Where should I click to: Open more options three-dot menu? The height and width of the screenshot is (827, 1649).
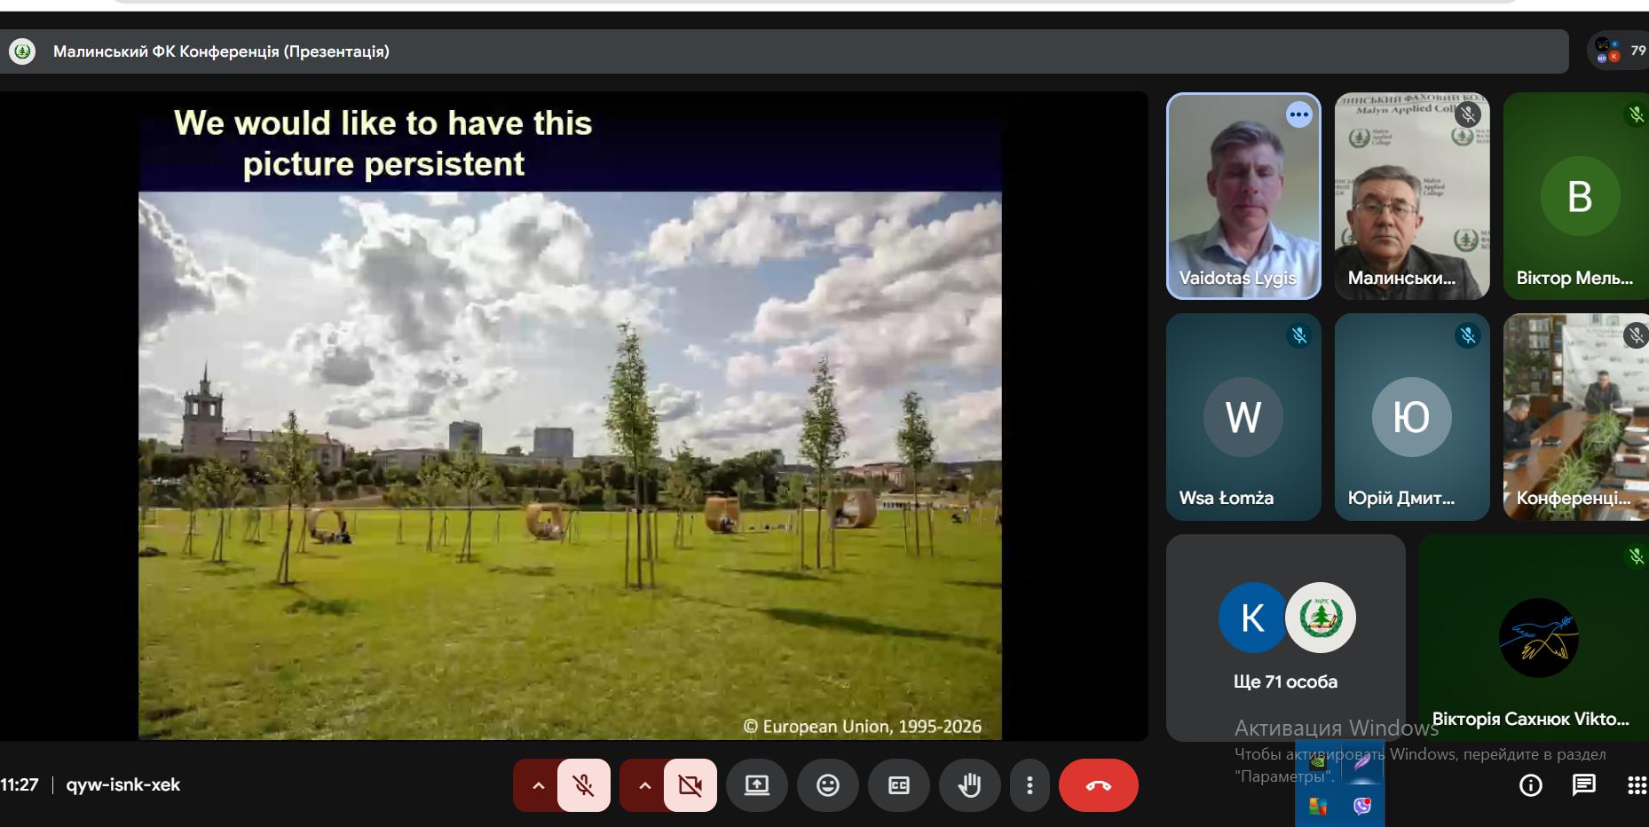tap(1030, 785)
